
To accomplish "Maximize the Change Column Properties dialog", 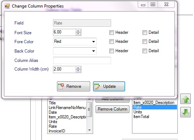I will (153, 5).
